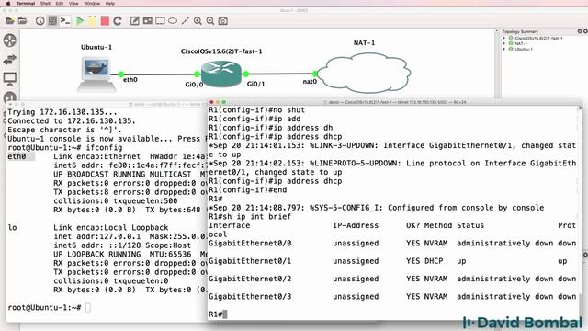Click the root@Ubuntu-1 prompt in Ubuntu terminal
Screen dimensions: 588x331
pyautogui.click(x=44, y=307)
